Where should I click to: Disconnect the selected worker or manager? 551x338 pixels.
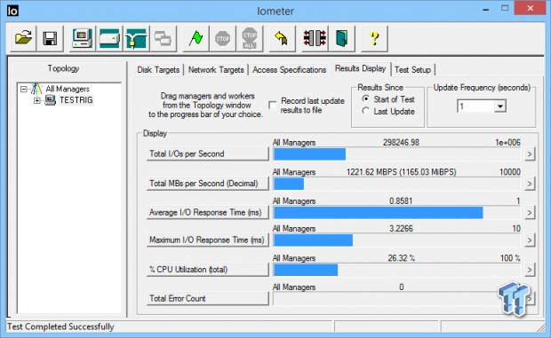pos(315,38)
